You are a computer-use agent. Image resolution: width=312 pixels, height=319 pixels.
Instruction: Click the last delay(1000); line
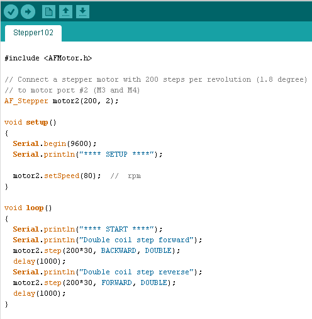click(x=39, y=293)
